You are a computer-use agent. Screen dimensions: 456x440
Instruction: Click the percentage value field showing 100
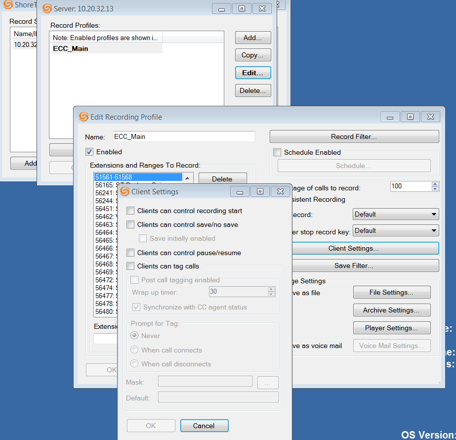(411, 186)
